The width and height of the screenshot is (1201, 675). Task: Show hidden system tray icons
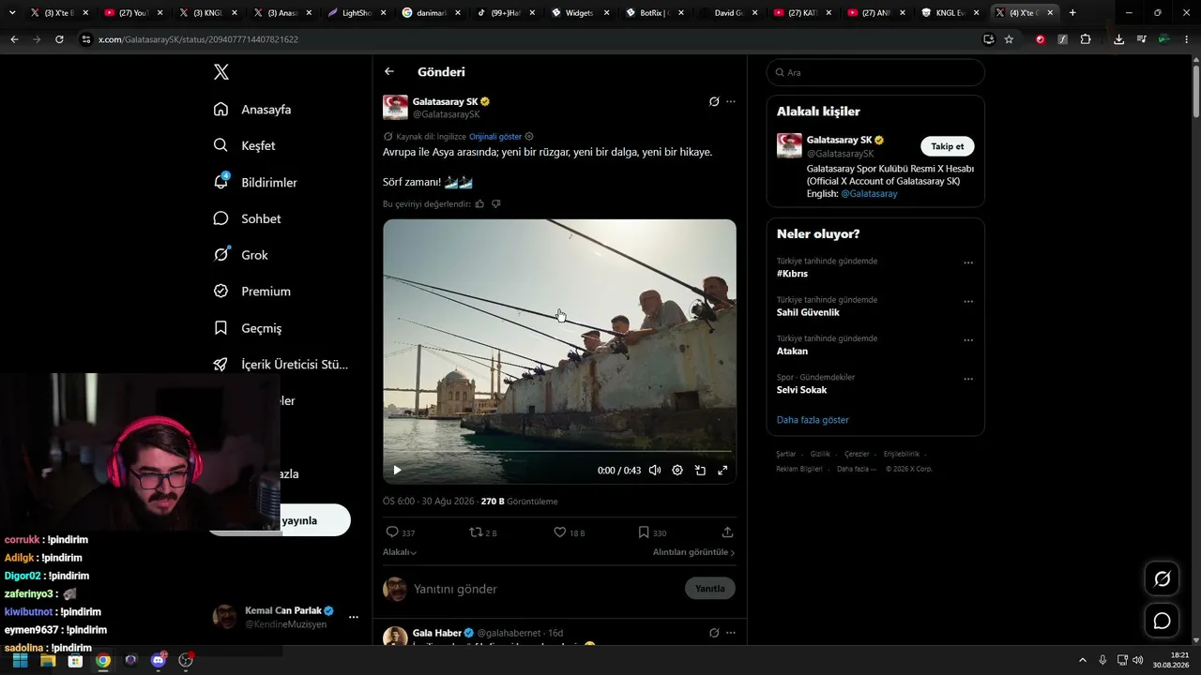(x=1082, y=660)
